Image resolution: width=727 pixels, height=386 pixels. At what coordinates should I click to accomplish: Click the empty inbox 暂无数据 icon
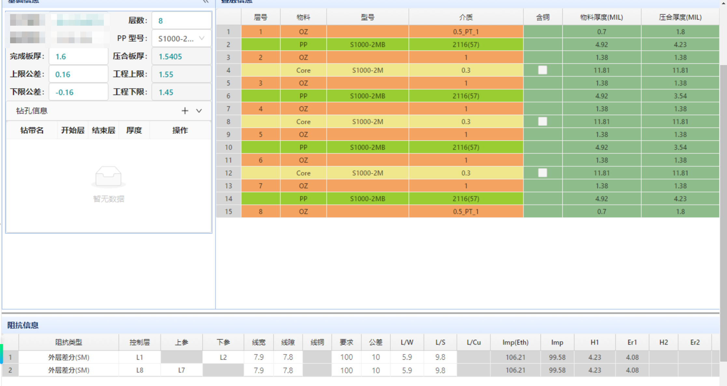(108, 177)
